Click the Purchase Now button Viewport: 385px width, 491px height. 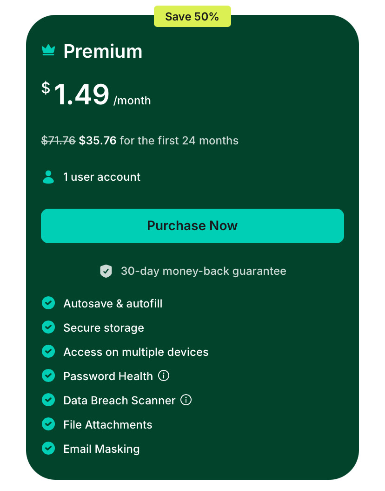point(192,226)
